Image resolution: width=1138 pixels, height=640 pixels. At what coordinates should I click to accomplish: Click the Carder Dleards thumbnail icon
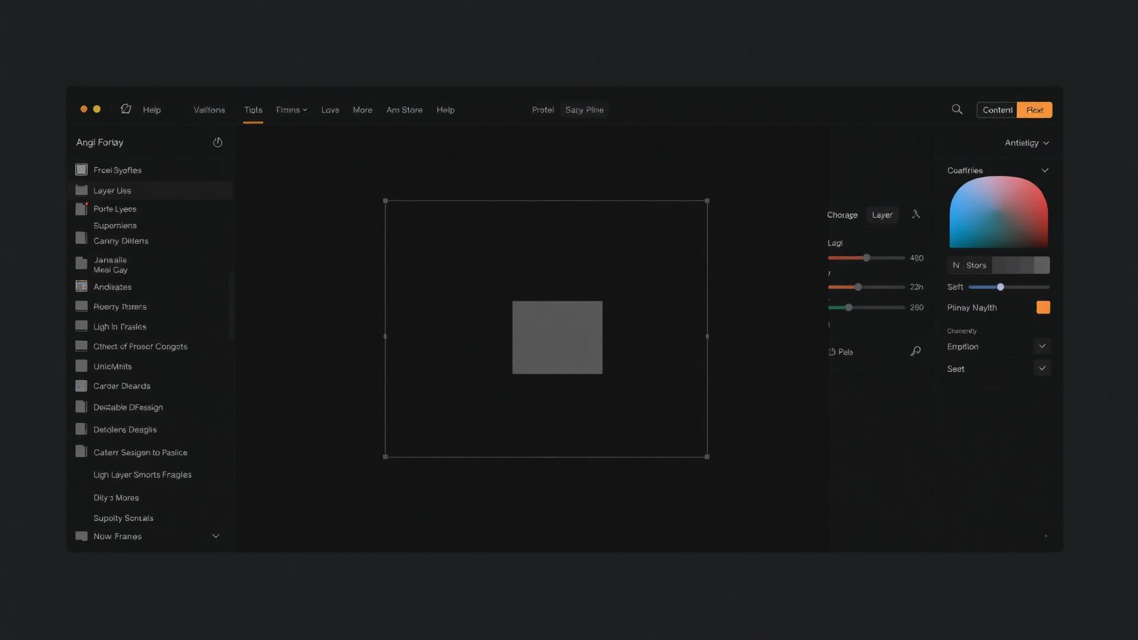tap(81, 386)
